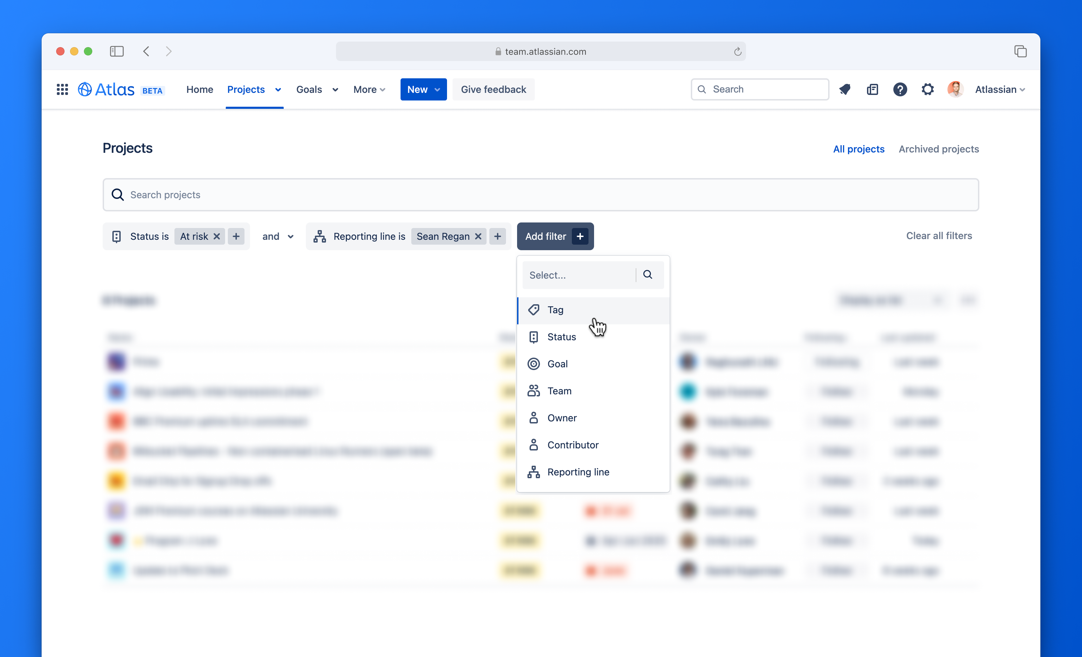Click the user profile avatar
1082x657 pixels.
point(955,89)
